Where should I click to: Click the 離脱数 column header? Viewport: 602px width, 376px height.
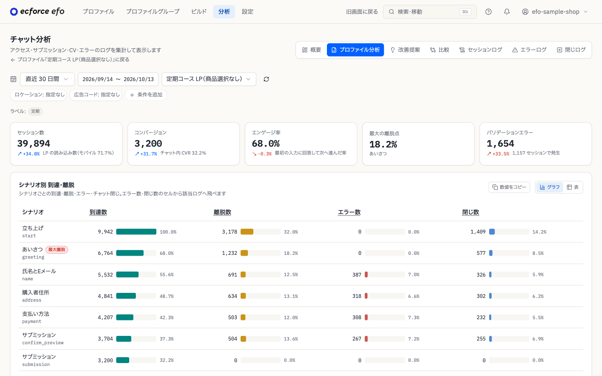[222, 212]
